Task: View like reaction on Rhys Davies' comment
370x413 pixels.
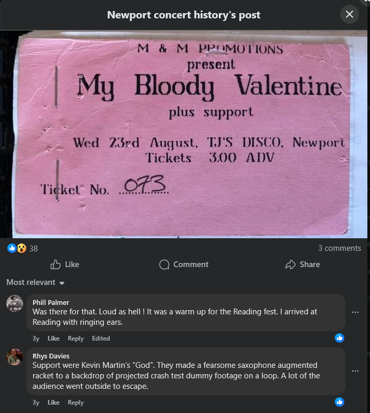Action: click(339, 402)
